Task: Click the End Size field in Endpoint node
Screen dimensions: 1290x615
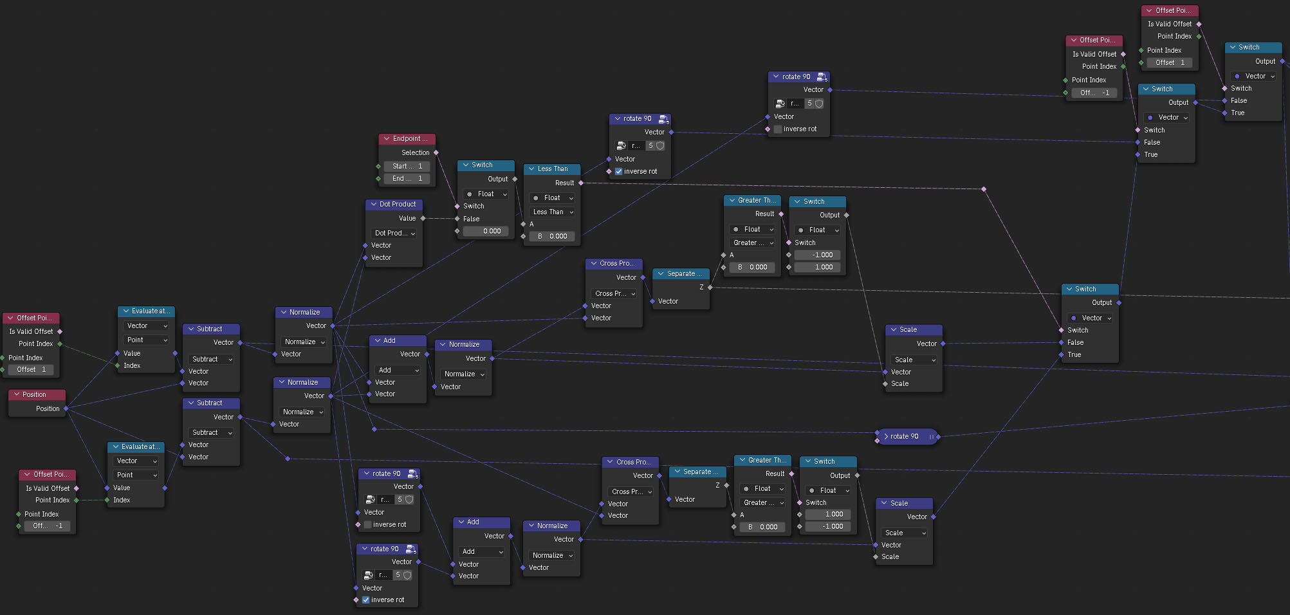Action: [407, 179]
